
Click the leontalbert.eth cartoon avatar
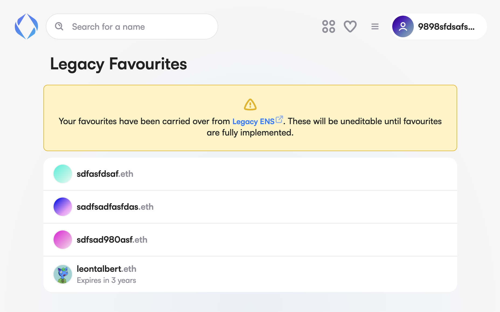(x=63, y=274)
